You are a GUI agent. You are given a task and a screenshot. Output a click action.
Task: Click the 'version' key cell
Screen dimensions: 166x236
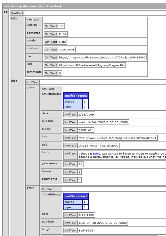click(34, 26)
